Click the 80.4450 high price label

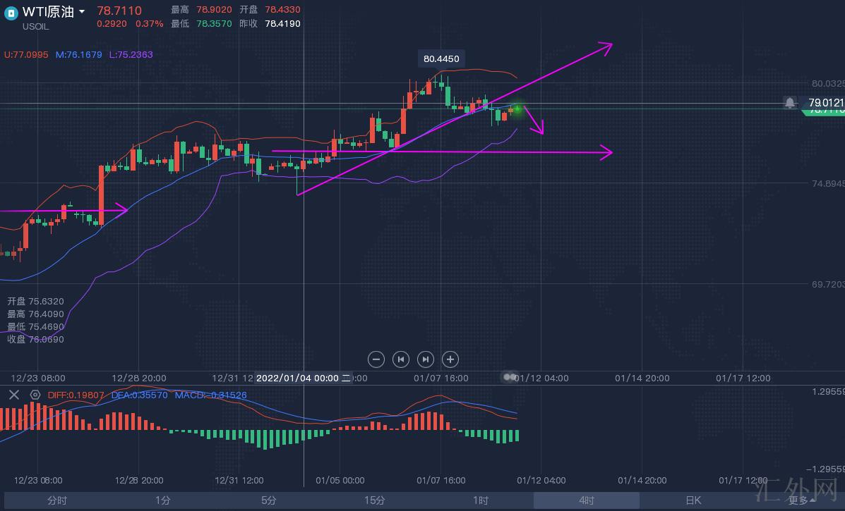441,59
